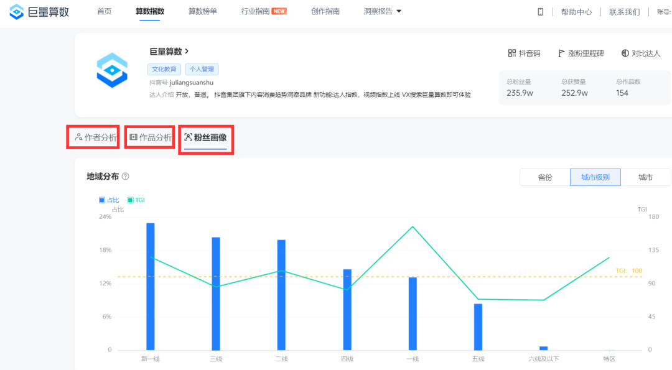The height and width of the screenshot is (370, 672).
Task: Click the mobile app icon near 帮助中心
Action: click(540, 11)
